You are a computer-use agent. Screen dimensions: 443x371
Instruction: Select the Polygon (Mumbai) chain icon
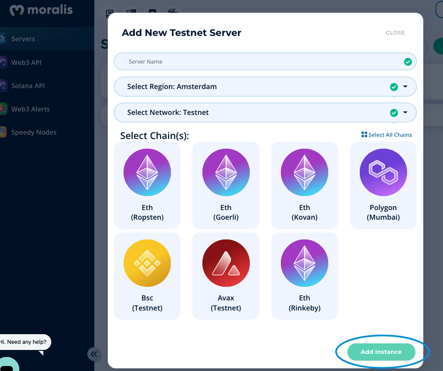pyautogui.click(x=383, y=172)
